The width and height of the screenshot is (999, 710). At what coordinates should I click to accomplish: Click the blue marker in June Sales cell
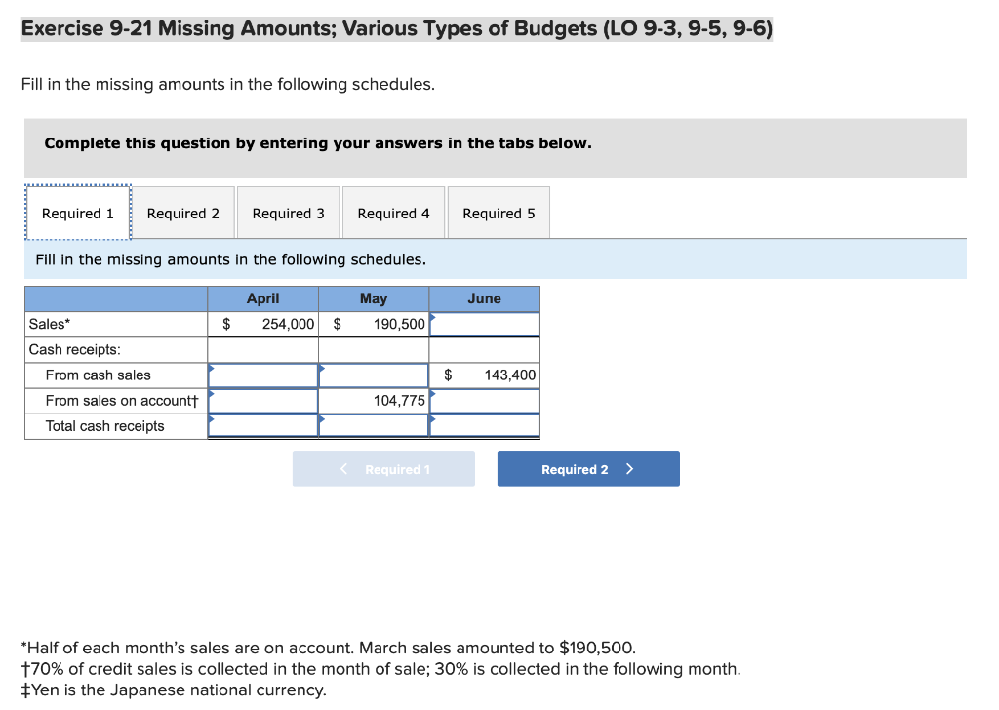click(x=431, y=317)
